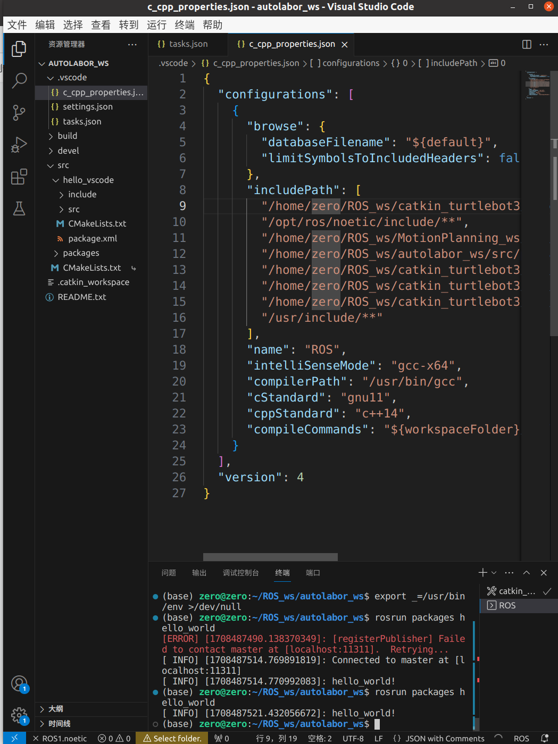Click errors and warnings status item
Image resolution: width=558 pixels, height=744 pixels.
114,738
